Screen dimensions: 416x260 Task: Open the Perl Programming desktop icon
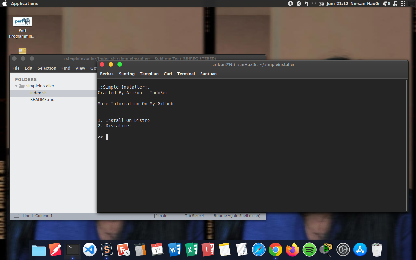22,21
